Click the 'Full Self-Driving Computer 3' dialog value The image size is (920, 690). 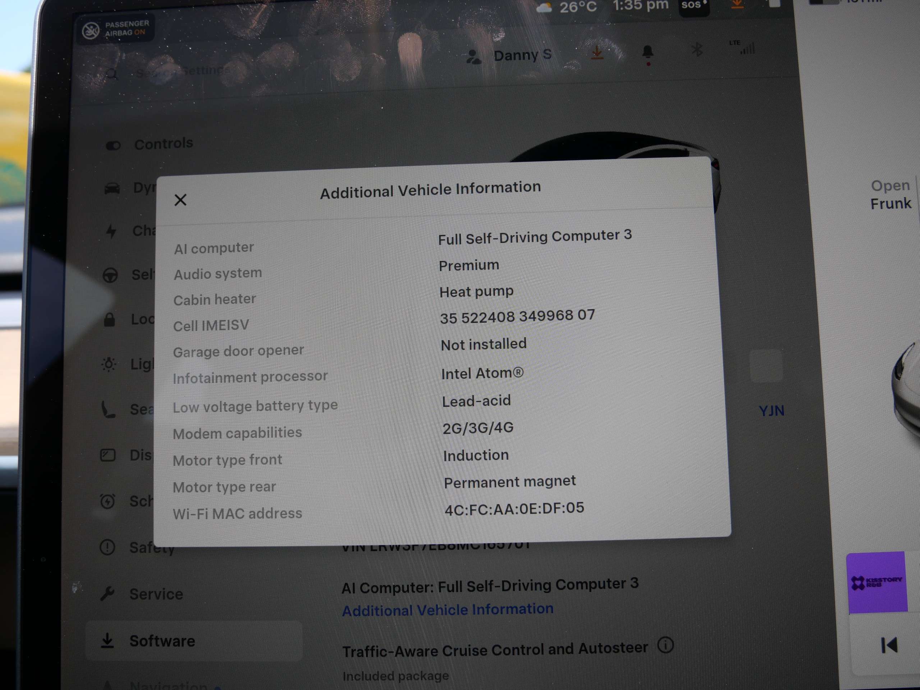[535, 237]
